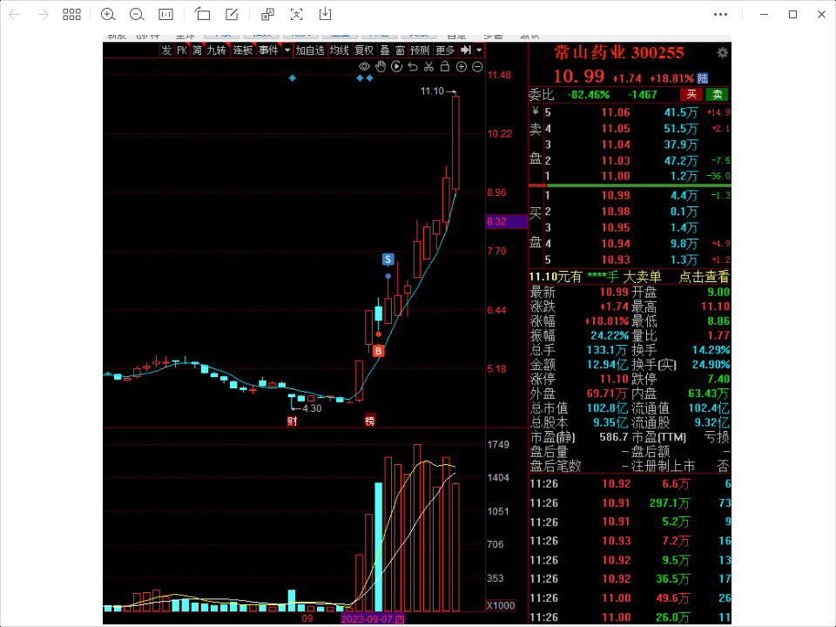Select the hand pan tool on chart
The height and width of the screenshot is (627, 836).
click(381, 67)
